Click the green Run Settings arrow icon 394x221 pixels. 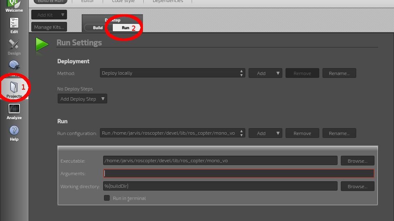[41, 44]
